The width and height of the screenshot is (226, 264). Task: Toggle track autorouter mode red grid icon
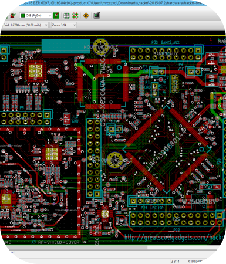click(75, 15)
